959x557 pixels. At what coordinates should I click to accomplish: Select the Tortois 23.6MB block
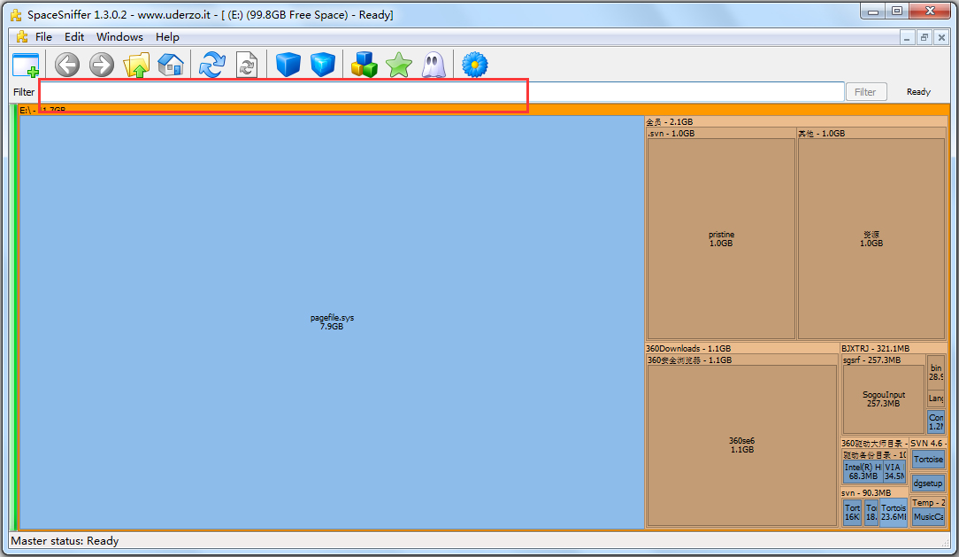click(x=893, y=513)
